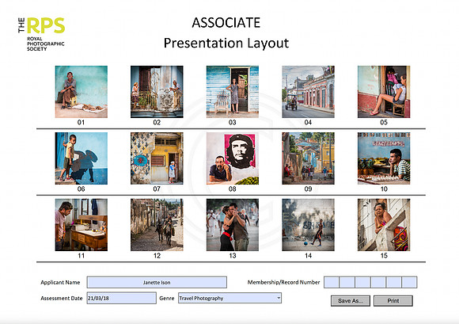Select thumbnail 14 of boy kicking blue ball
Viewport: 459px width, 324px height.
tap(308, 225)
